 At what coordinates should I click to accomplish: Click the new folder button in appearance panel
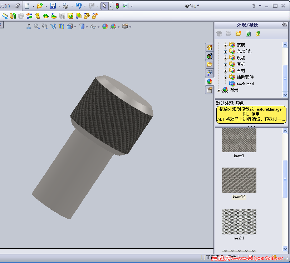(x=238, y=34)
